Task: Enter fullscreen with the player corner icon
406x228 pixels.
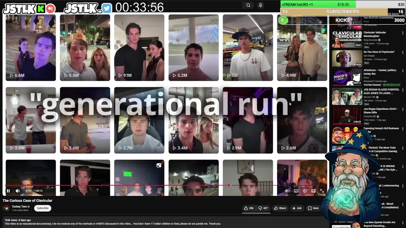Action: (322, 191)
